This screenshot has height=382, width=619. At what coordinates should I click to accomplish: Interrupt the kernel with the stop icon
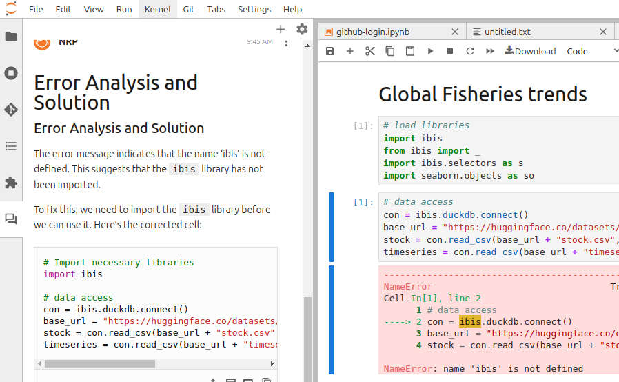[450, 51]
